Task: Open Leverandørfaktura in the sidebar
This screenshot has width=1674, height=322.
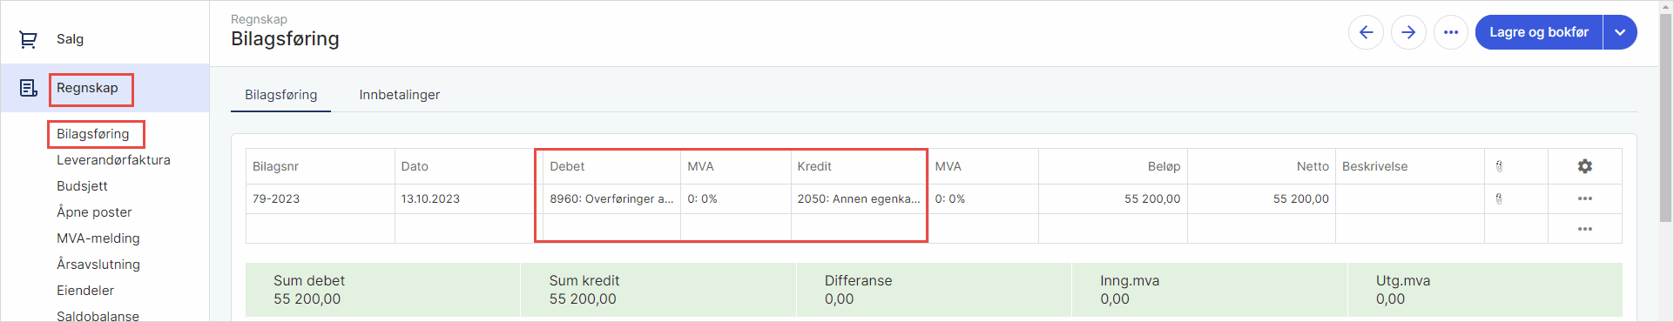Action: (x=113, y=160)
